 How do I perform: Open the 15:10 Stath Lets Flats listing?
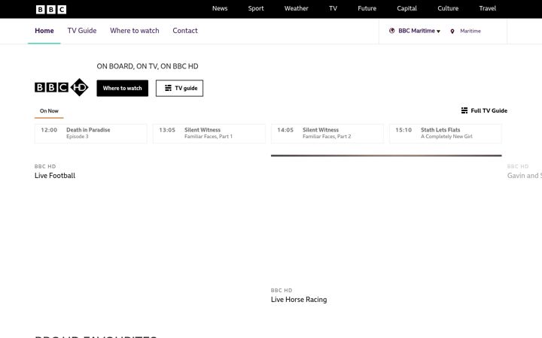[x=446, y=134]
